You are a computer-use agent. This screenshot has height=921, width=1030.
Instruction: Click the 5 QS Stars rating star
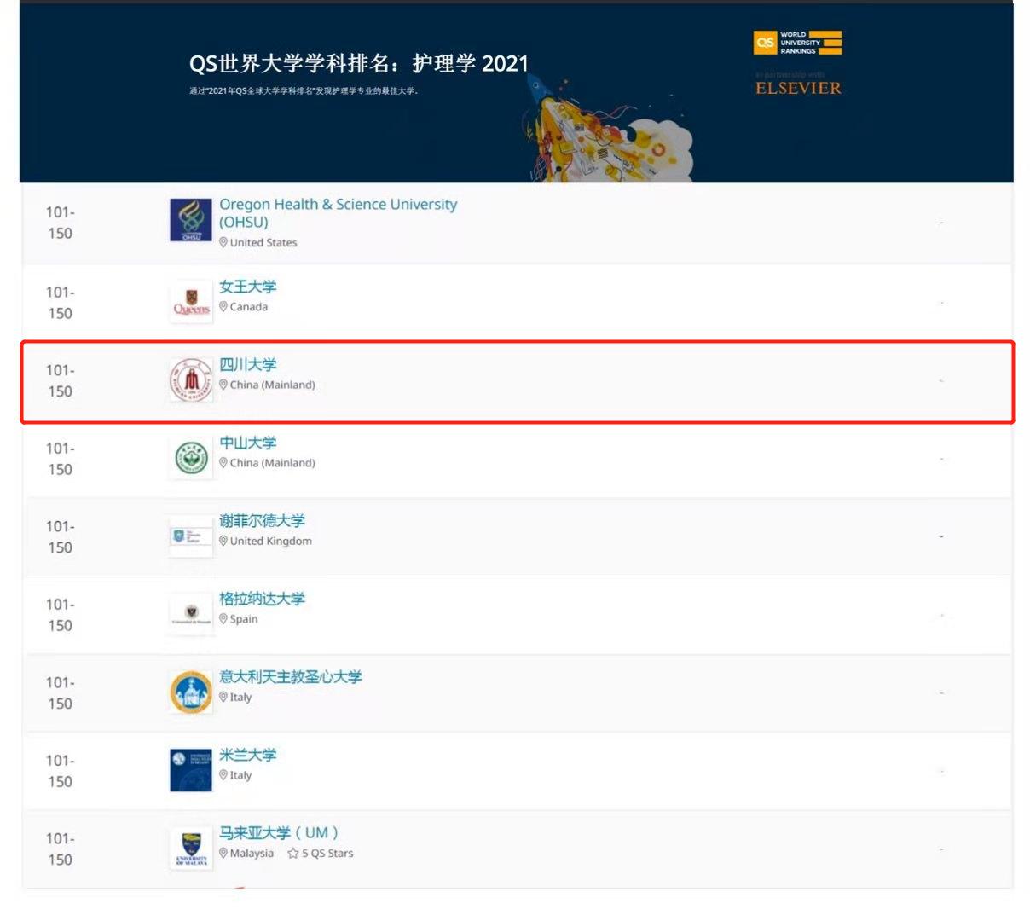coord(293,854)
